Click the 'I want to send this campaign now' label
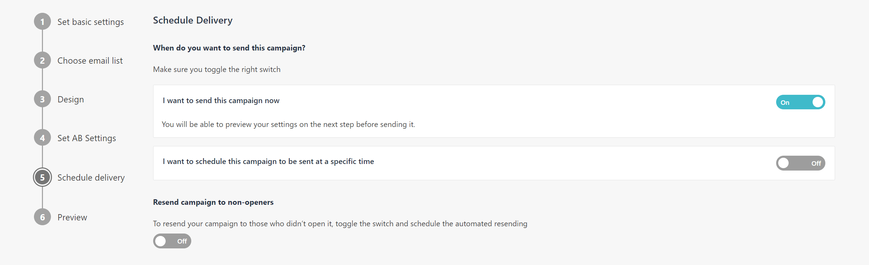 pos(221,101)
